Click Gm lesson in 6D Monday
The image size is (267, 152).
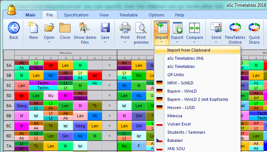tap(65, 136)
